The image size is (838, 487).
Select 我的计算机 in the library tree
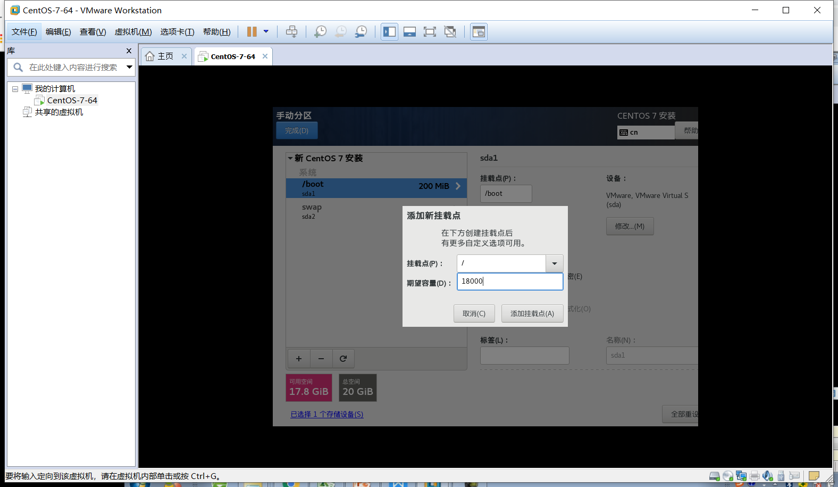click(x=55, y=89)
